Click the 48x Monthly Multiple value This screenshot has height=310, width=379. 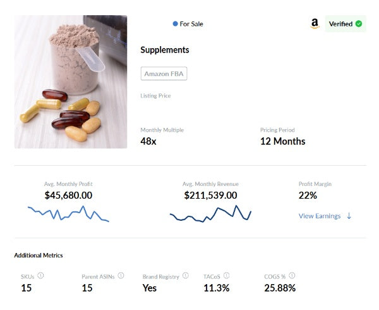(x=148, y=141)
